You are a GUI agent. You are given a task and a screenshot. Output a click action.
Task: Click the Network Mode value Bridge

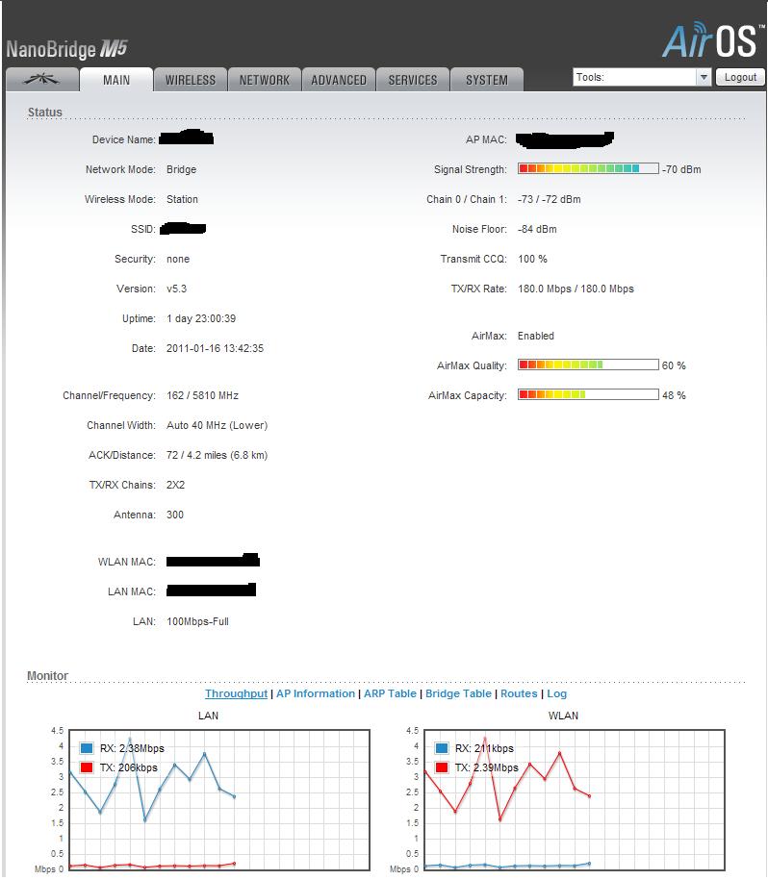(x=181, y=169)
